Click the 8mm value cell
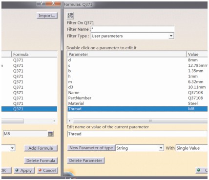 (x=193, y=60)
